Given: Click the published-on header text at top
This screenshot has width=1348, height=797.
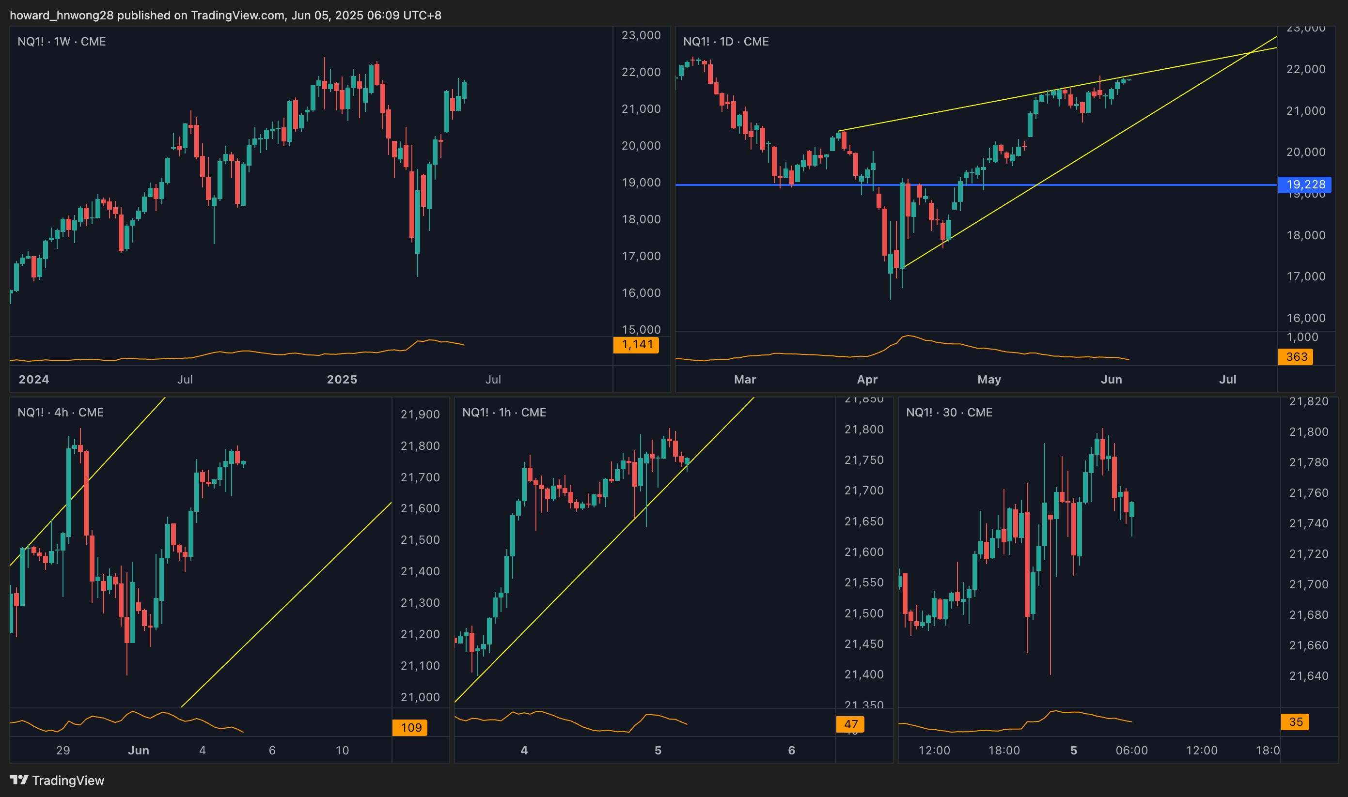Looking at the screenshot, I should [226, 15].
